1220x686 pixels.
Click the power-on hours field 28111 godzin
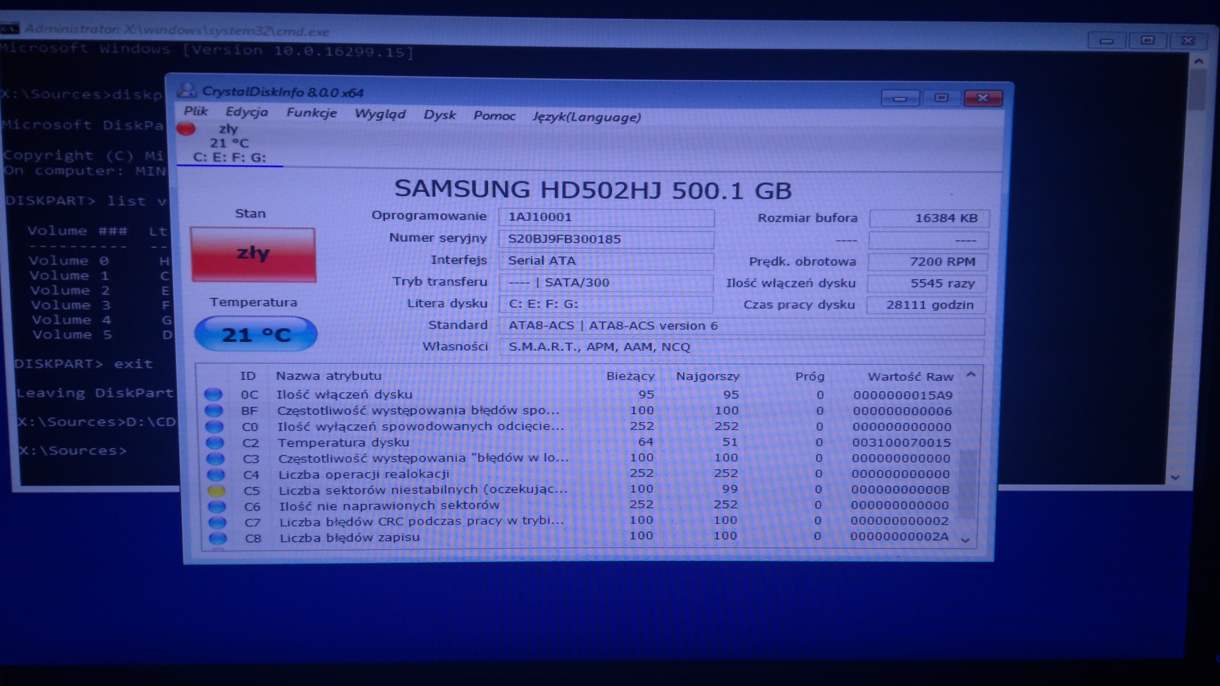point(926,305)
